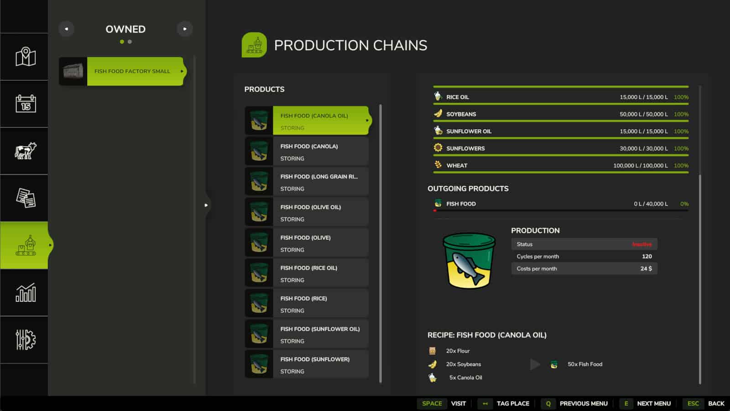Open the contracts documents sidebar icon
Viewport: 730px width, 411px height.
tap(25, 198)
